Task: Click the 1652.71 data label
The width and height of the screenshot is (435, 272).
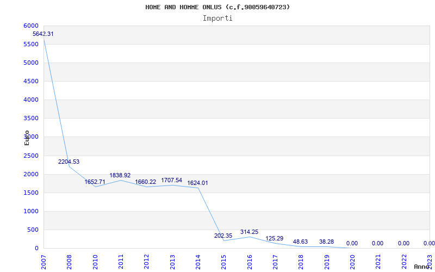Action: [x=95, y=182]
